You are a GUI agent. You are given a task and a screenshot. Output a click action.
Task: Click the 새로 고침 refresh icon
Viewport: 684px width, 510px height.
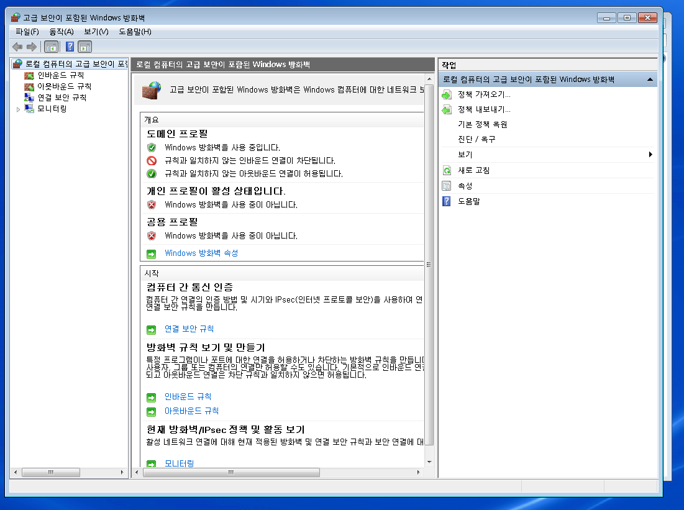point(447,170)
